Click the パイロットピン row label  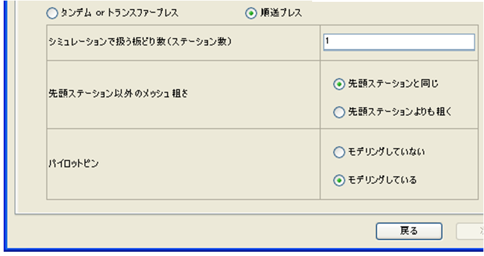tap(74, 163)
